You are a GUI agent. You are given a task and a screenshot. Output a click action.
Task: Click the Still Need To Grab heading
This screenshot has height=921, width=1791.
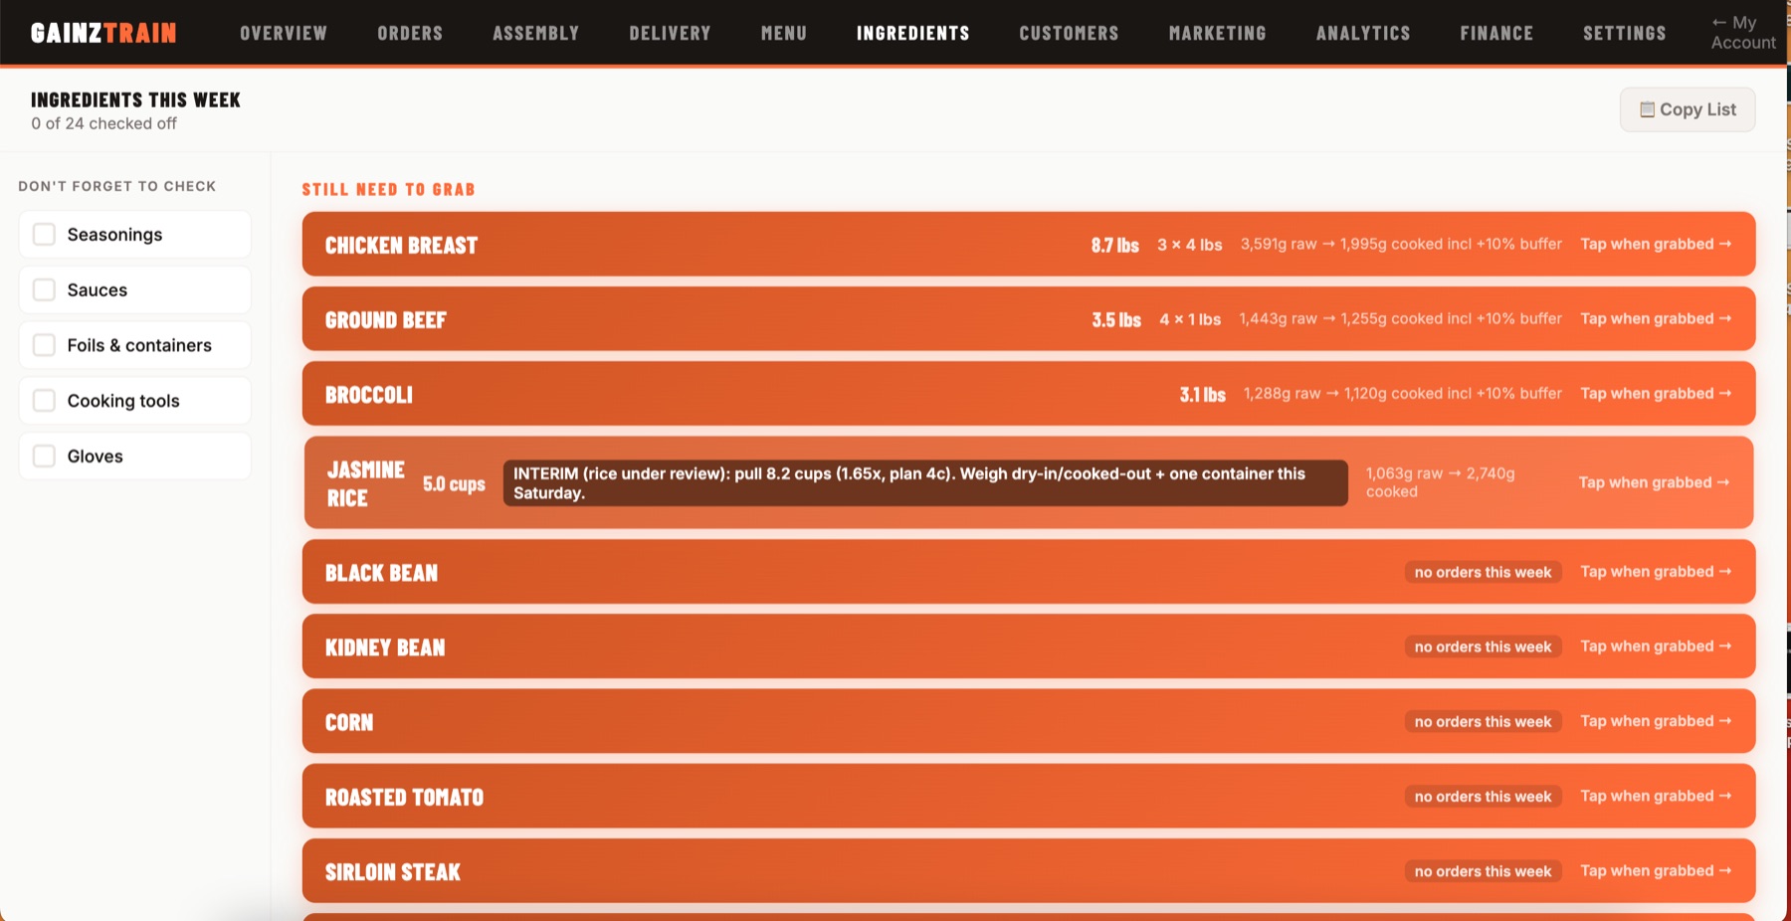pyautogui.click(x=388, y=189)
